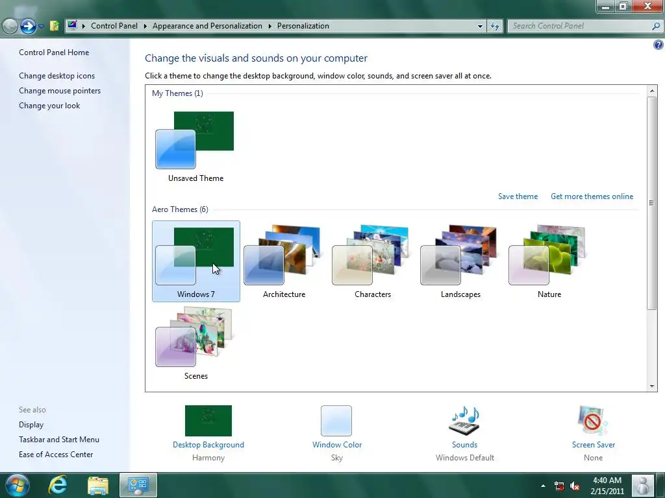Click the Window Color link text

[337, 445]
